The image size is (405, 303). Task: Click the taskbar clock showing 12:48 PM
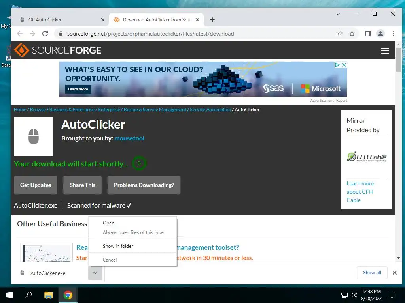tap(371, 295)
